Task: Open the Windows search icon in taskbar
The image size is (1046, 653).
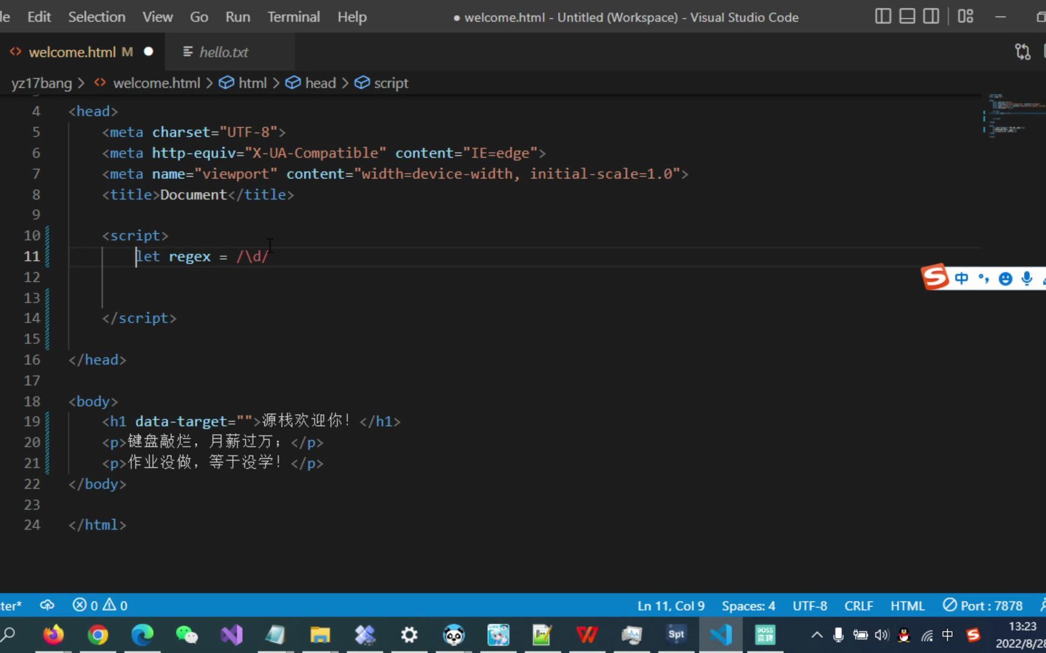Action: 8,635
